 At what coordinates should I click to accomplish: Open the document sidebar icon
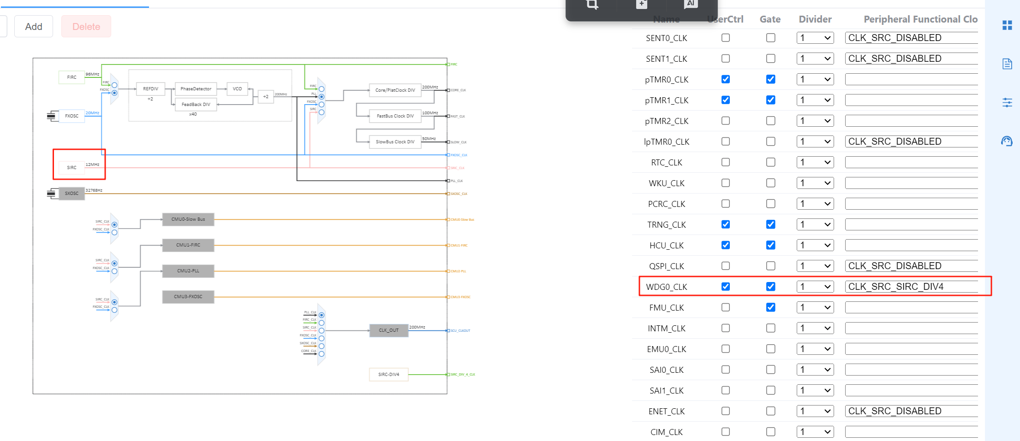pyautogui.click(x=1007, y=64)
